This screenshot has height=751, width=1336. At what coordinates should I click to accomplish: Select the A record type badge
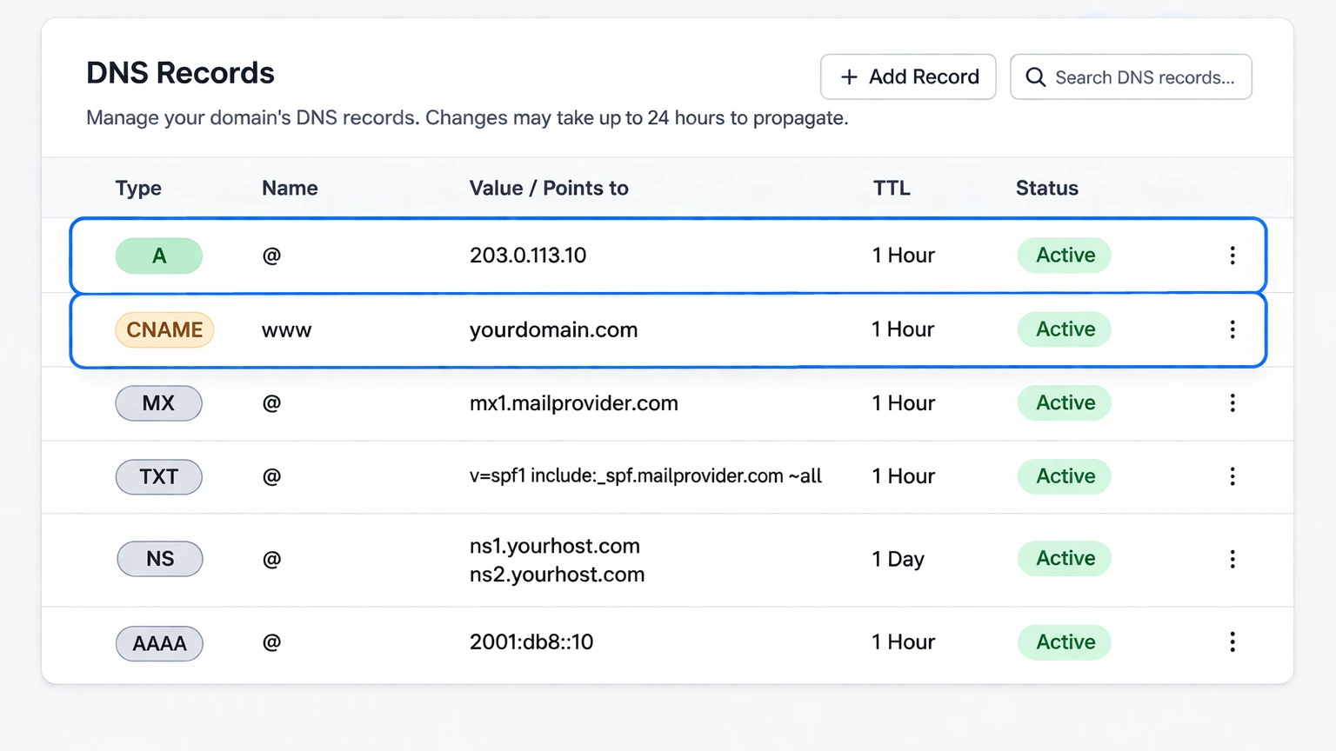click(x=159, y=255)
